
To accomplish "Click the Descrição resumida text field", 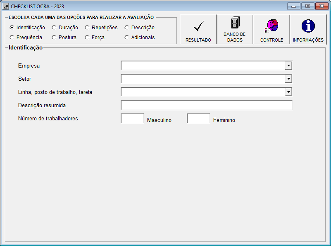I will coord(206,105).
